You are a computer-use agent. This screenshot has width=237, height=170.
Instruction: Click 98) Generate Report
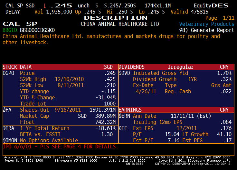[x=207, y=30]
